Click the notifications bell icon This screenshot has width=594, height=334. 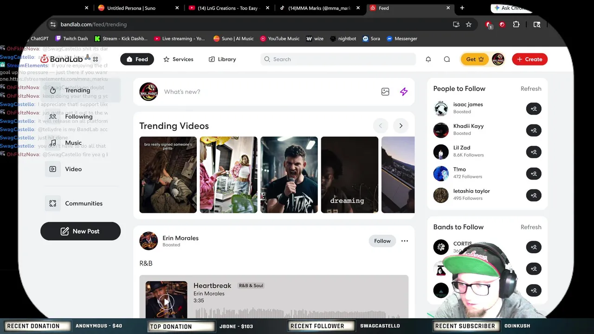(428, 59)
